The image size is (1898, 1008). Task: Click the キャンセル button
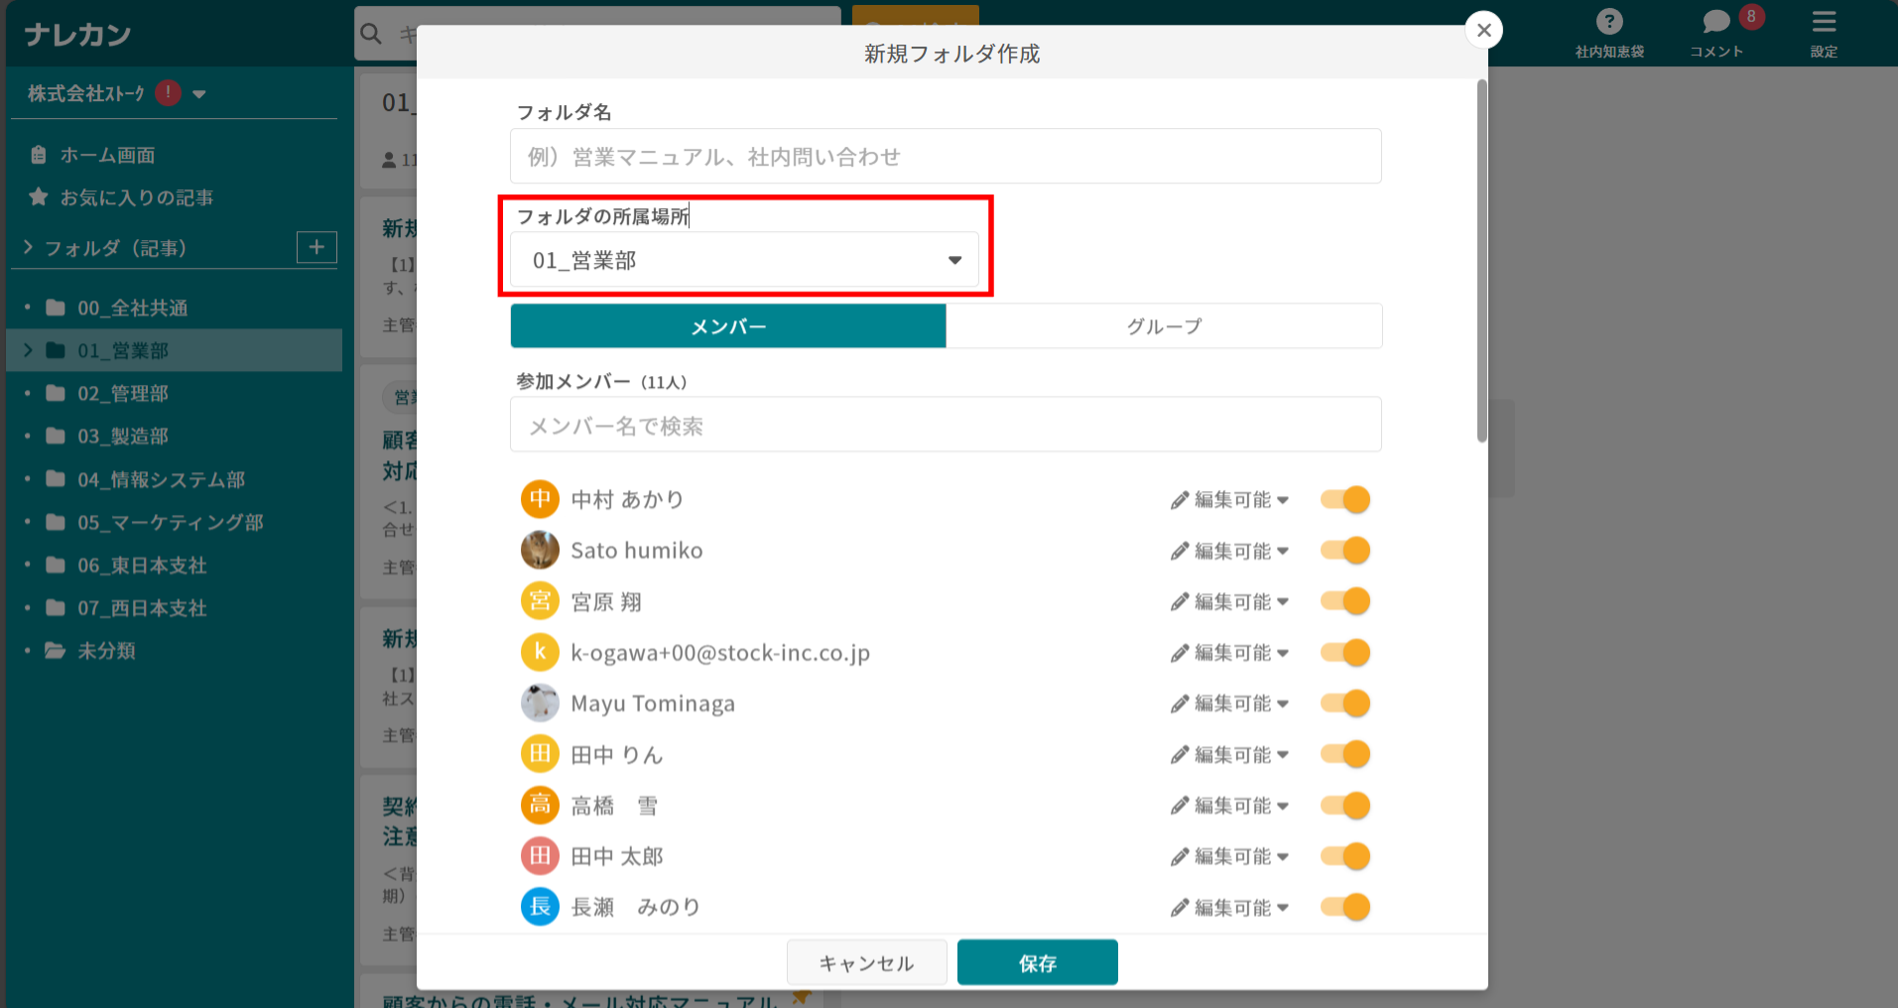(x=865, y=961)
